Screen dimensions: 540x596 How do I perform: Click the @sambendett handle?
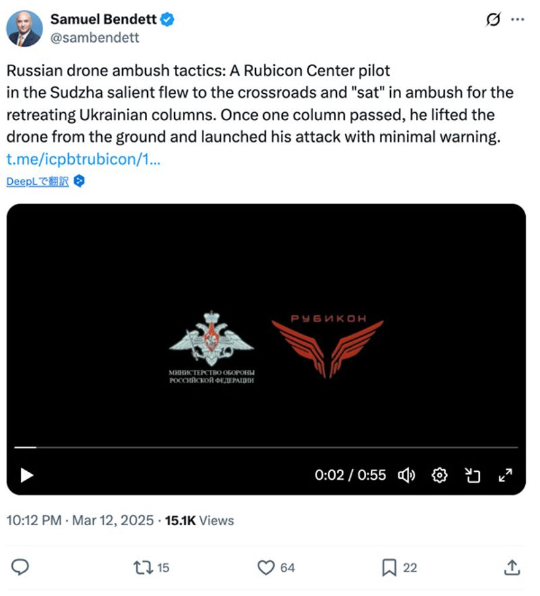tap(94, 38)
